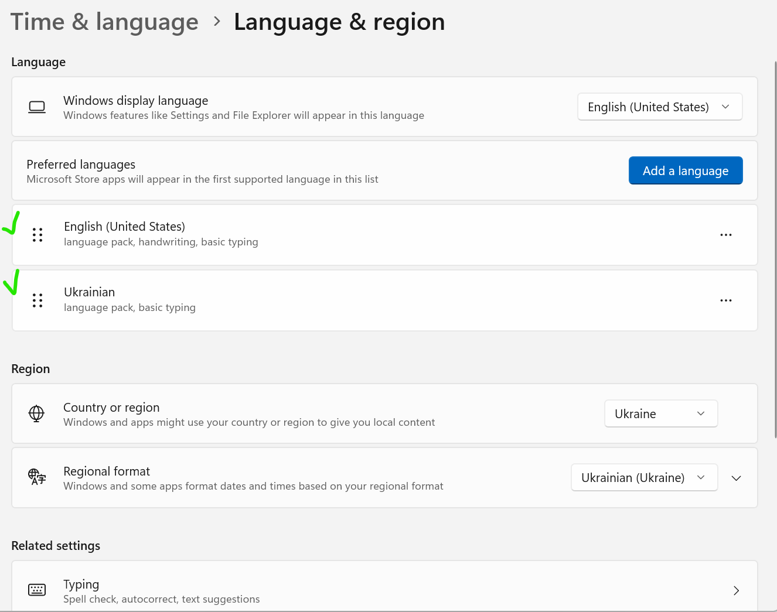777x612 pixels.
Task: Click 'Spell check, autocorrect, text suggestions' text
Action: (x=162, y=599)
